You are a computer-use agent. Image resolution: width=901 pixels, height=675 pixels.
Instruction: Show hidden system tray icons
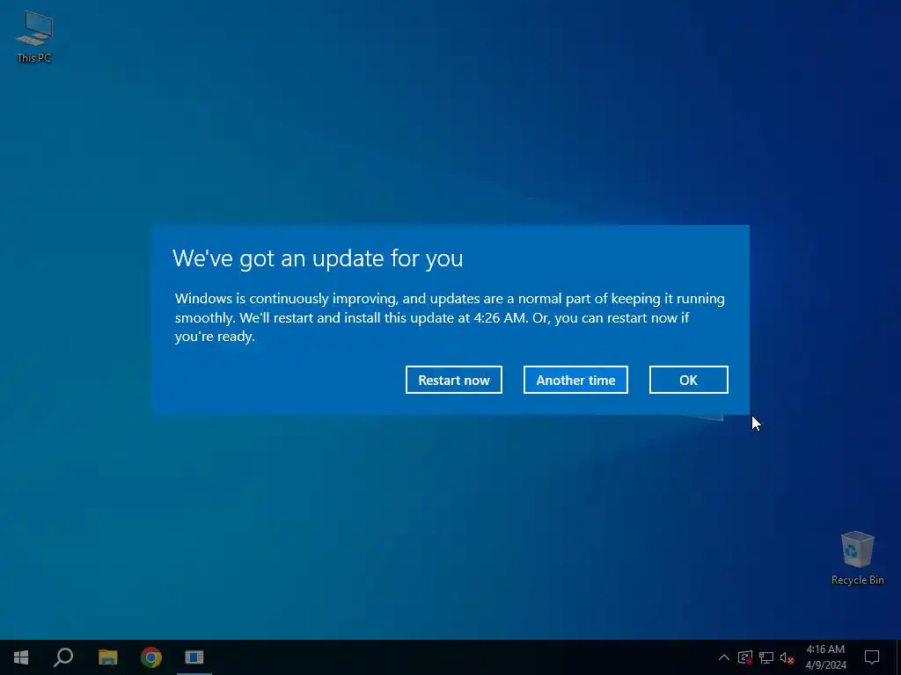(x=724, y=657)
